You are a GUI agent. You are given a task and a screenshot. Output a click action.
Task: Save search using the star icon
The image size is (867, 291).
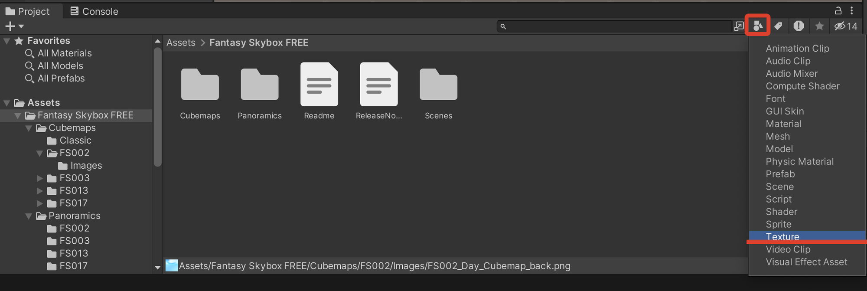coord(819,26)
